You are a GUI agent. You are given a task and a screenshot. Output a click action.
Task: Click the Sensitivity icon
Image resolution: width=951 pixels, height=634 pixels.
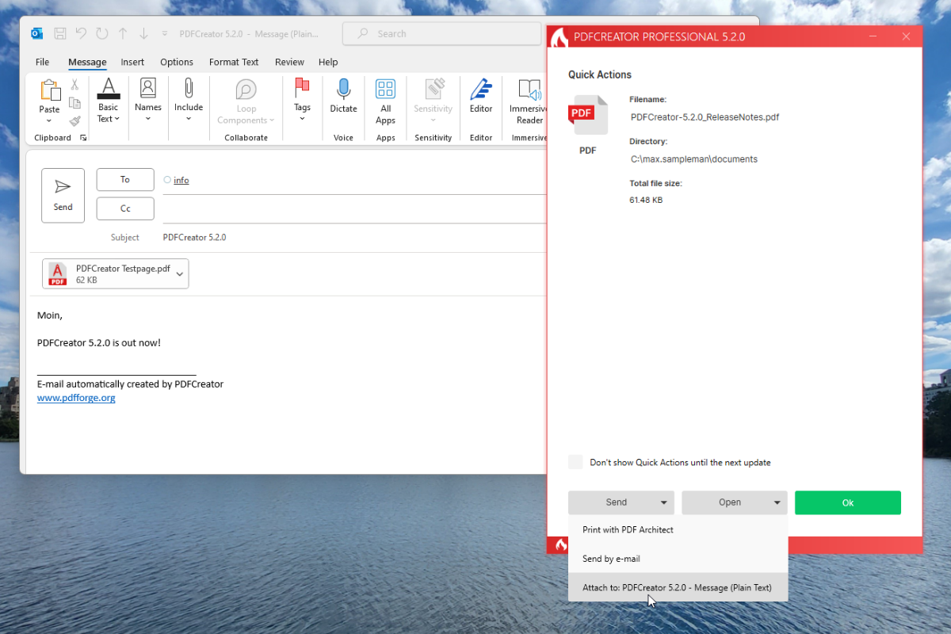click(x=433, y=89)
